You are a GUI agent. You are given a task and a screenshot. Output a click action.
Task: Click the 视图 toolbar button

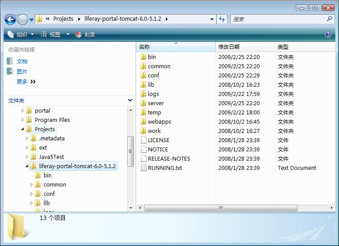point(51,34)
